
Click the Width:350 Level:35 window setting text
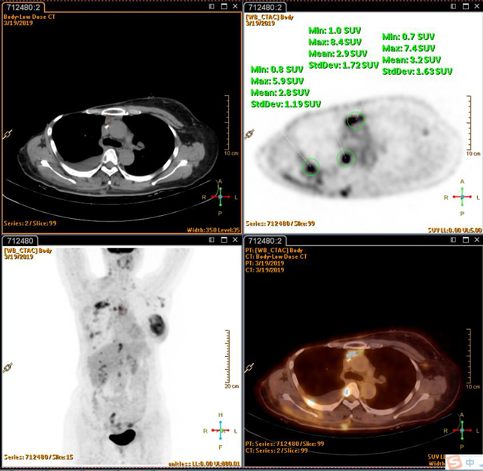(213, 230)
